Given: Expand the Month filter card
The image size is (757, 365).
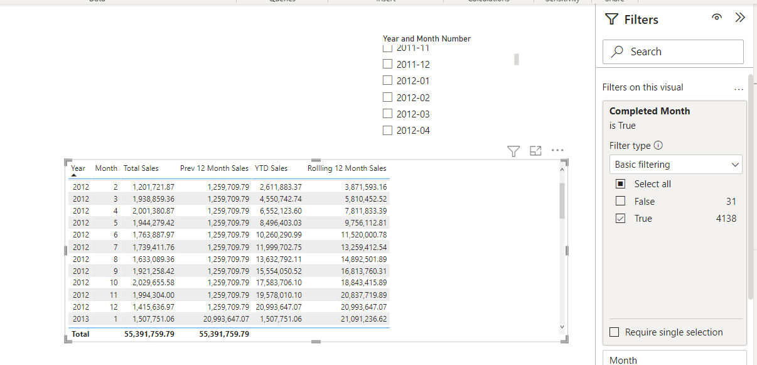Looking at the screenshot, I should pyautogui.click(x=675, y=359).
